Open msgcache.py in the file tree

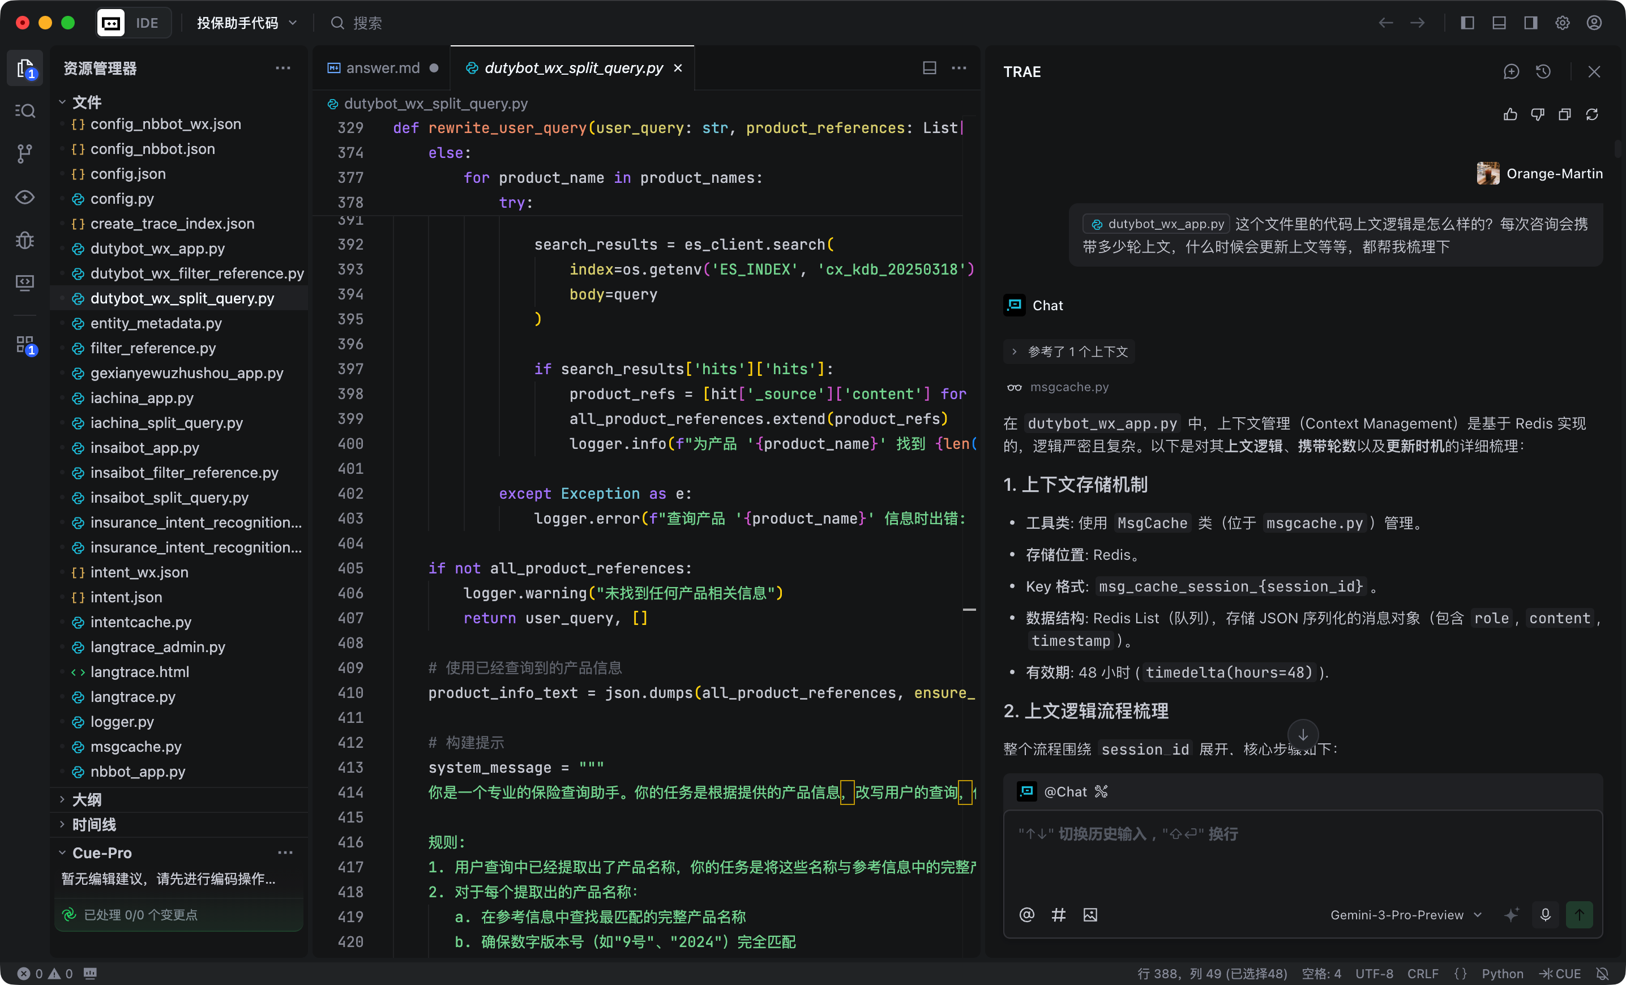[135, 746]
